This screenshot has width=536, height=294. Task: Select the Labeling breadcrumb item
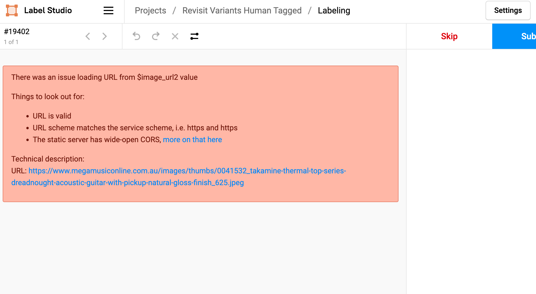[x=334, y=10]
